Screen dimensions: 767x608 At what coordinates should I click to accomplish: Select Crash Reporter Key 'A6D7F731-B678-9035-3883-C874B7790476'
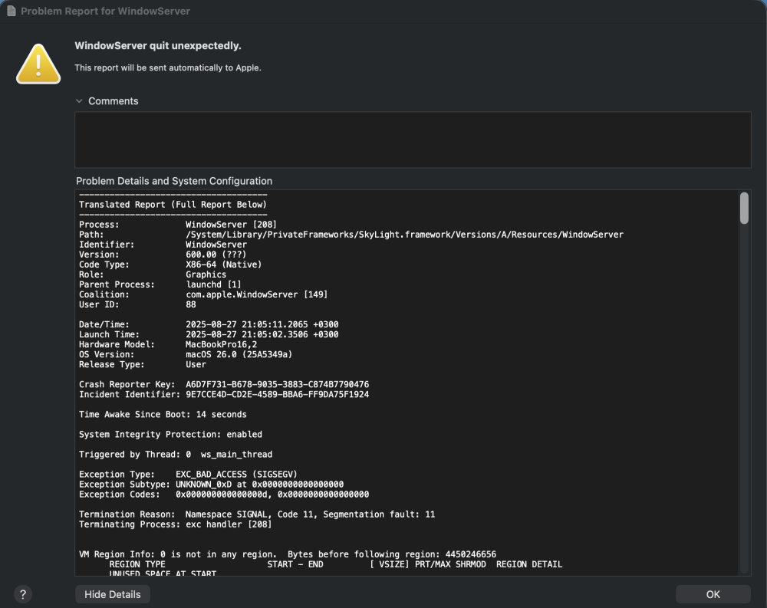tap(277, 384)
